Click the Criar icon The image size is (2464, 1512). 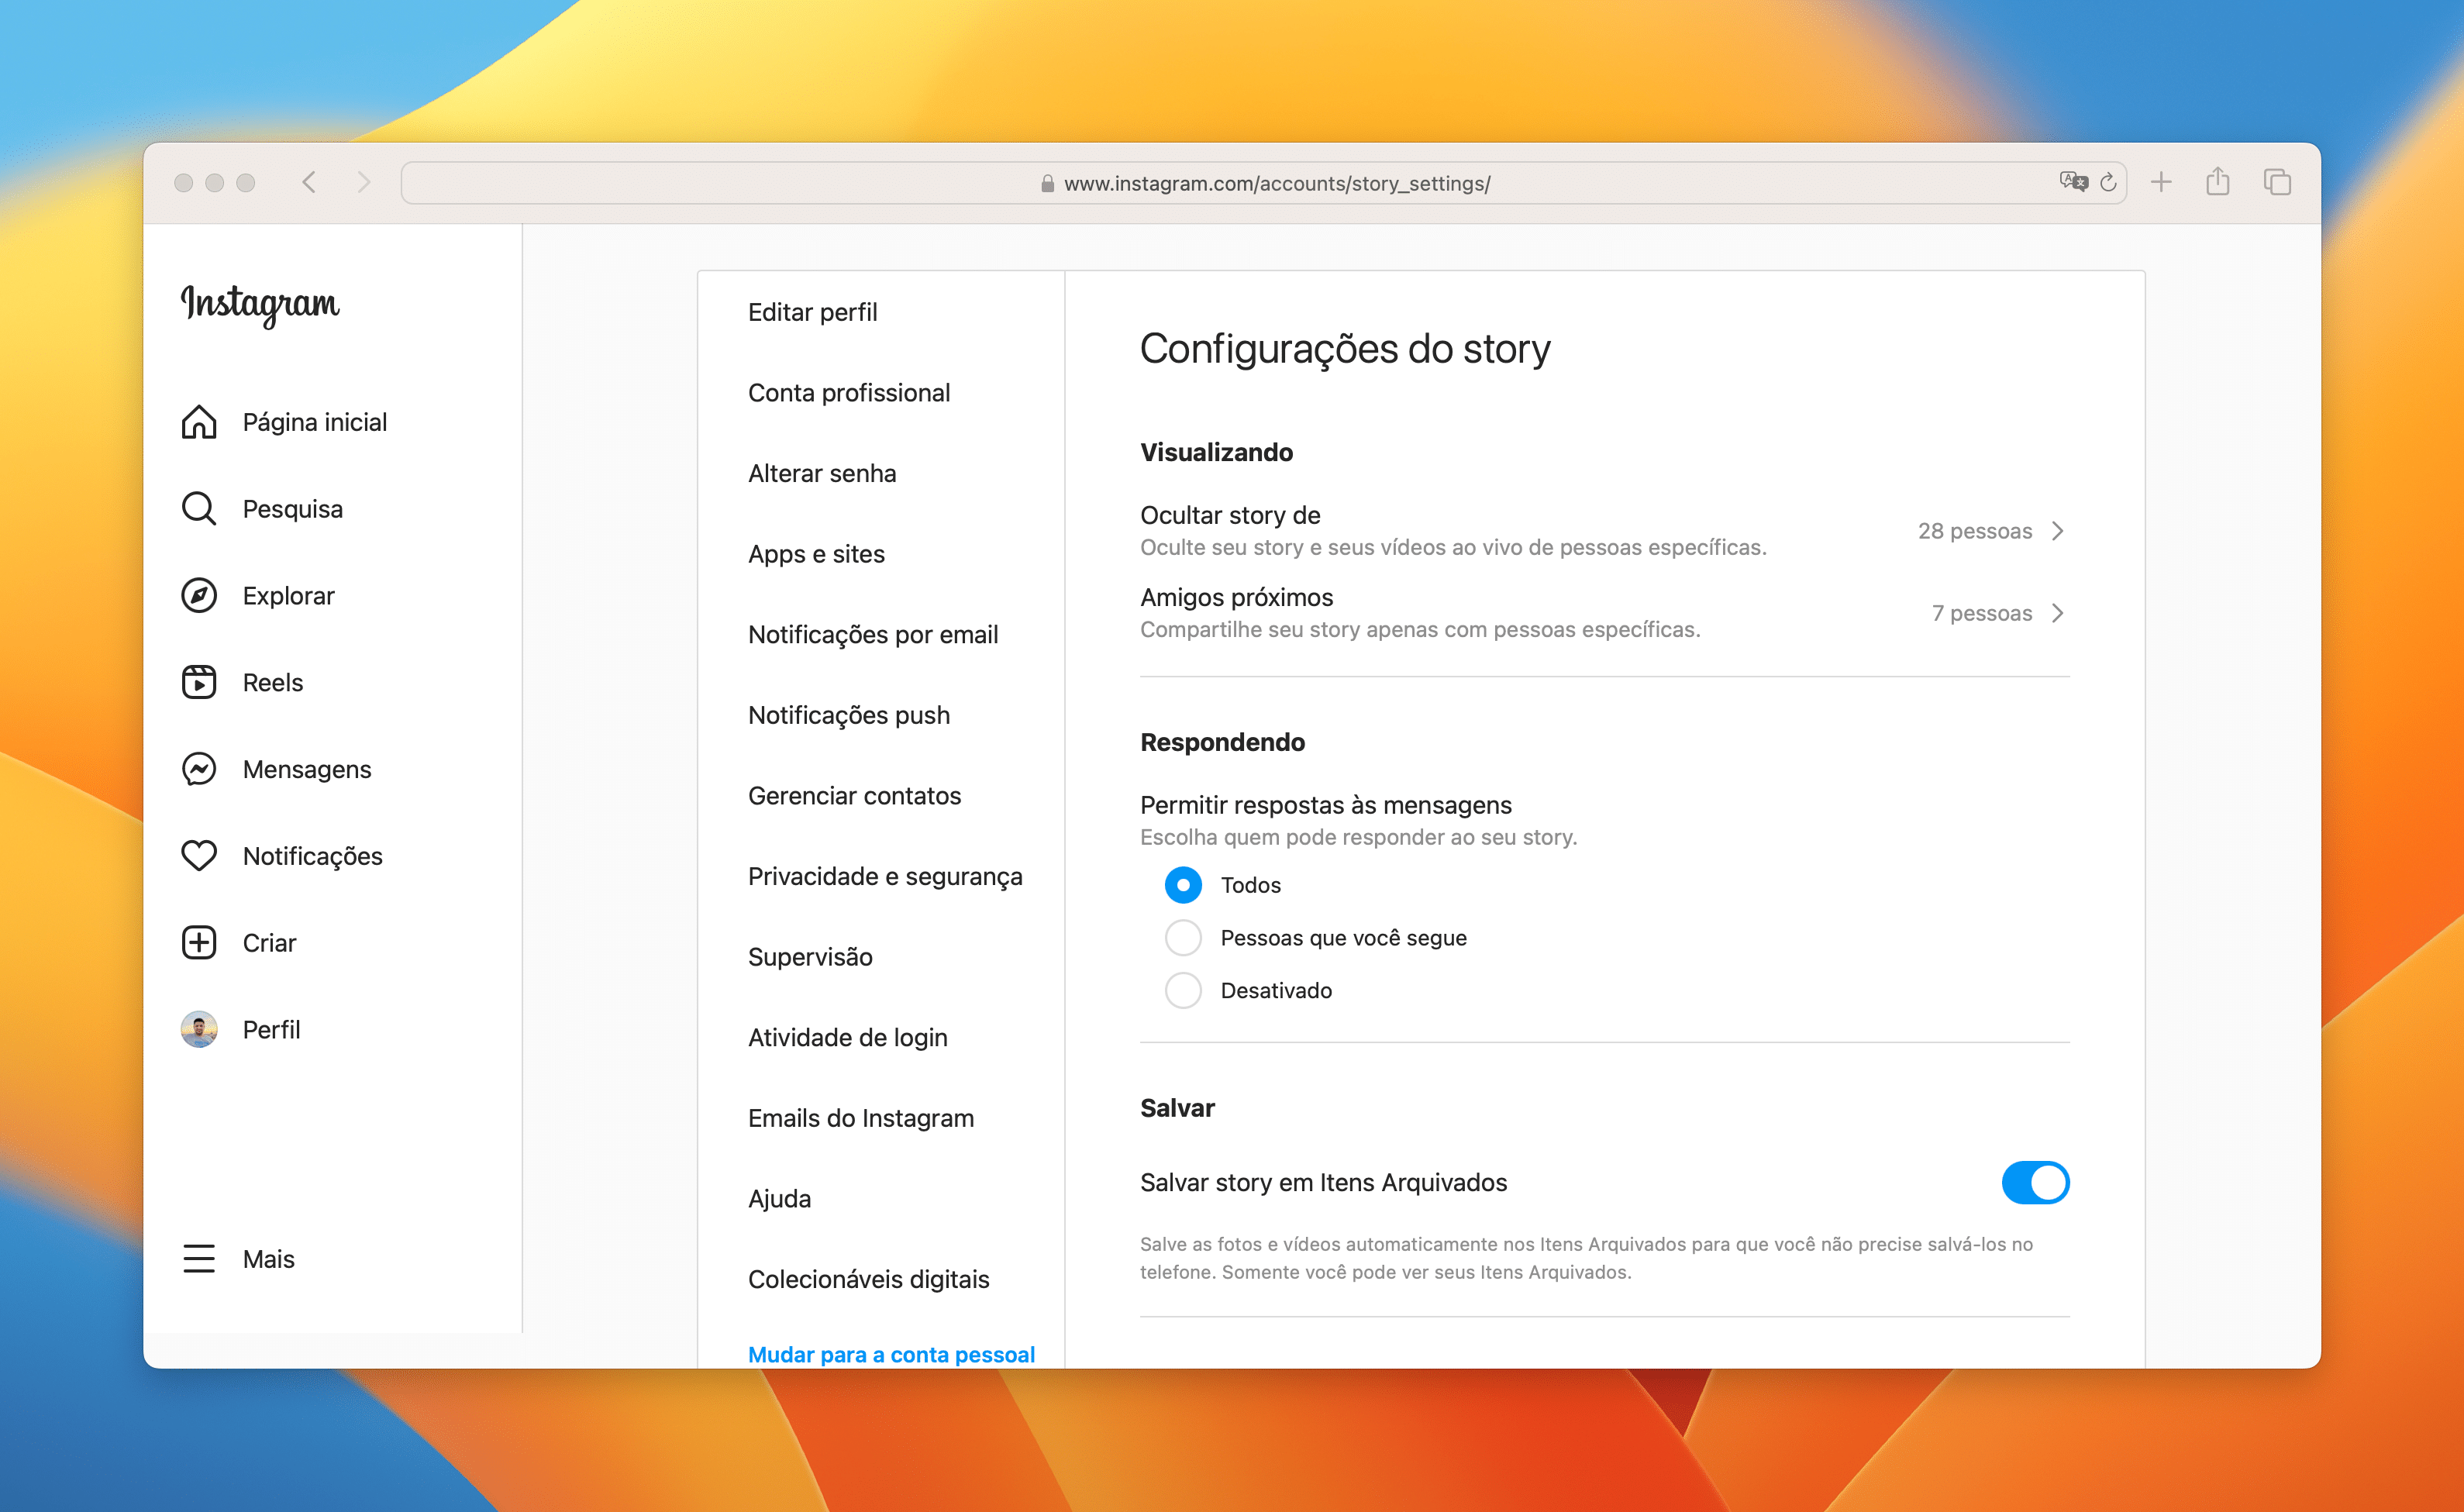click(x=201, y=942)
